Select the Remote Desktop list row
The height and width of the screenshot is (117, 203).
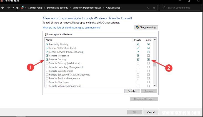point(99,59)
